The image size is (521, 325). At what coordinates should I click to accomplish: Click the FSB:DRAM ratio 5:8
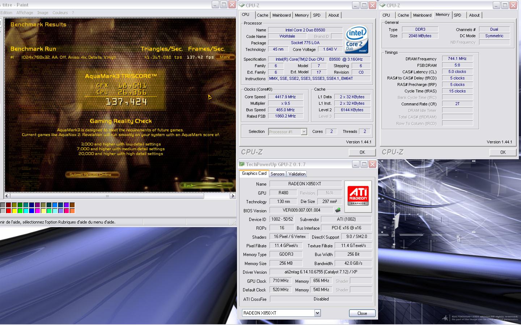(x=457, y=65)
